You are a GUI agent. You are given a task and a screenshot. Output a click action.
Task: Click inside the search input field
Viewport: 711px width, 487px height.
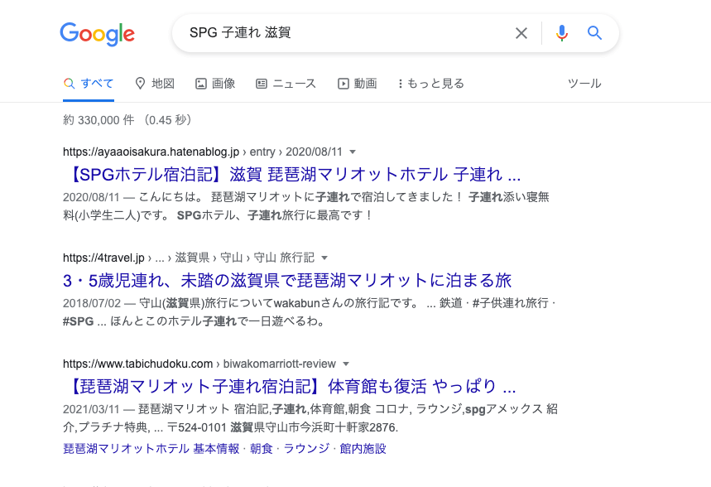pyautogui.click(x=348, y=33)
